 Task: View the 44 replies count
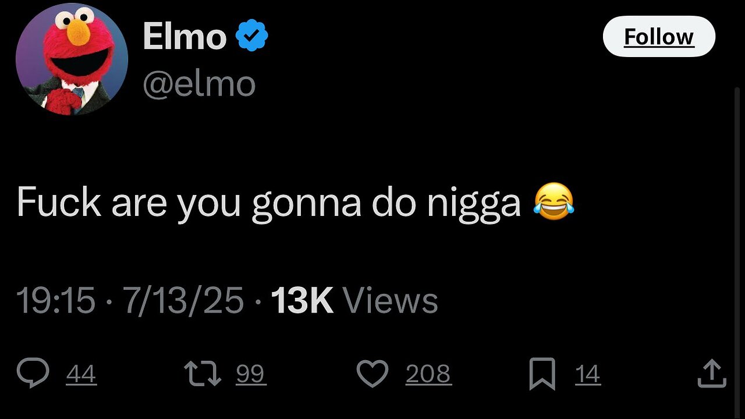coord(81,374)
